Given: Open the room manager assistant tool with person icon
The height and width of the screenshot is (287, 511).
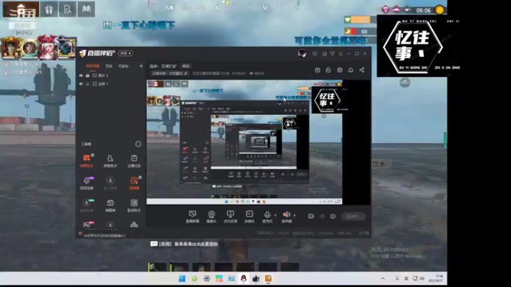Looking at the screenshot, I should [x=110, y=161].
